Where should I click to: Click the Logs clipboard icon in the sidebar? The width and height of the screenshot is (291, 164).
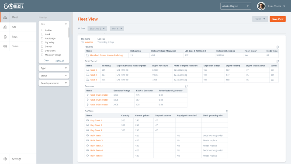point(5,37)
